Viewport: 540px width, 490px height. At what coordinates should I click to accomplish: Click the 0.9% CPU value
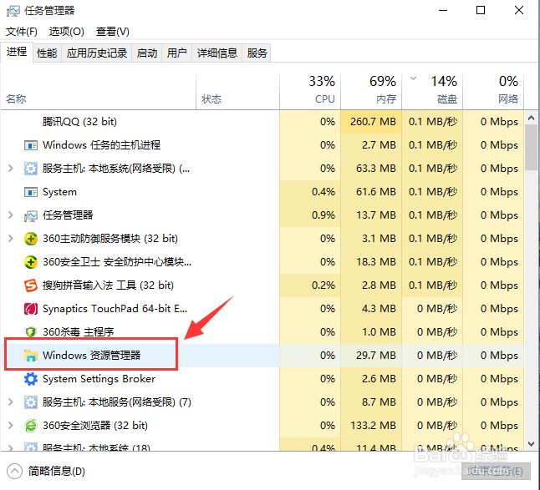tap(323, 215)
